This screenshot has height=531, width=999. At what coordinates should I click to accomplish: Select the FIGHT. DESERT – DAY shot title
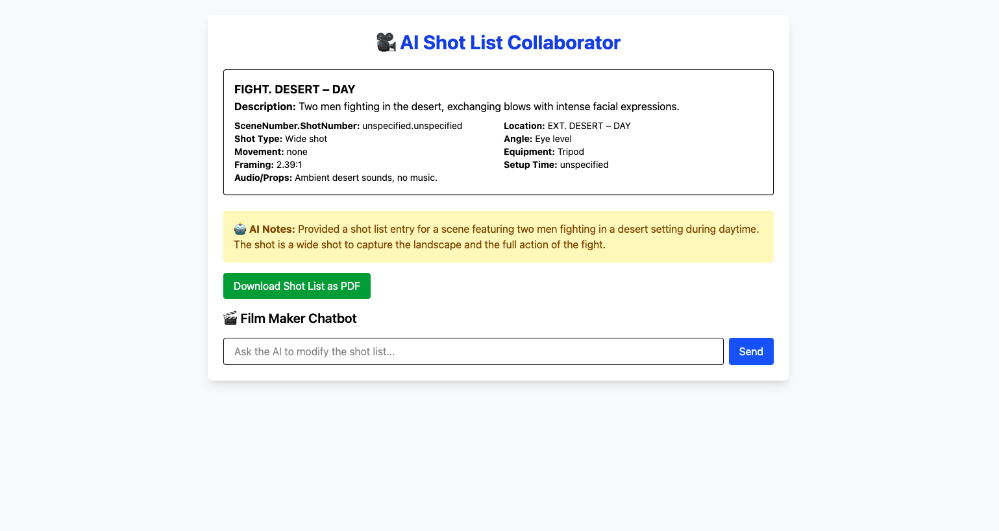click(x=295, y=89)
